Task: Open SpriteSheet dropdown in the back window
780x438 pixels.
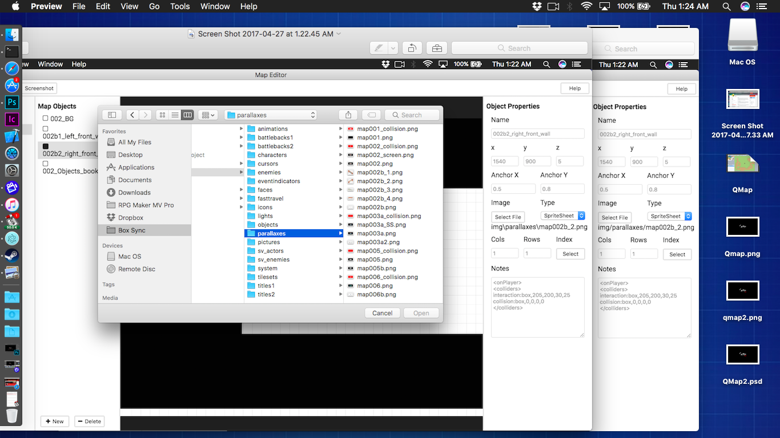Action: tap(670, 216)
